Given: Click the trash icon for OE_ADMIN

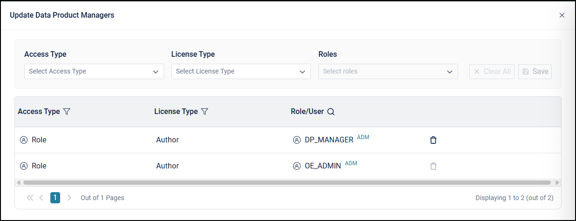Looking at the screenshot, I should click(433, 166).
